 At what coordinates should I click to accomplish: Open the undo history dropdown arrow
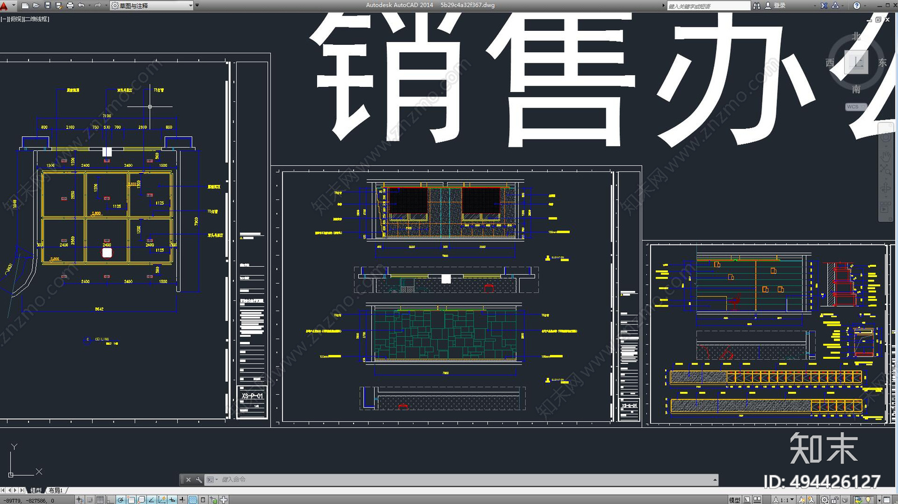[x=89, y=6]
